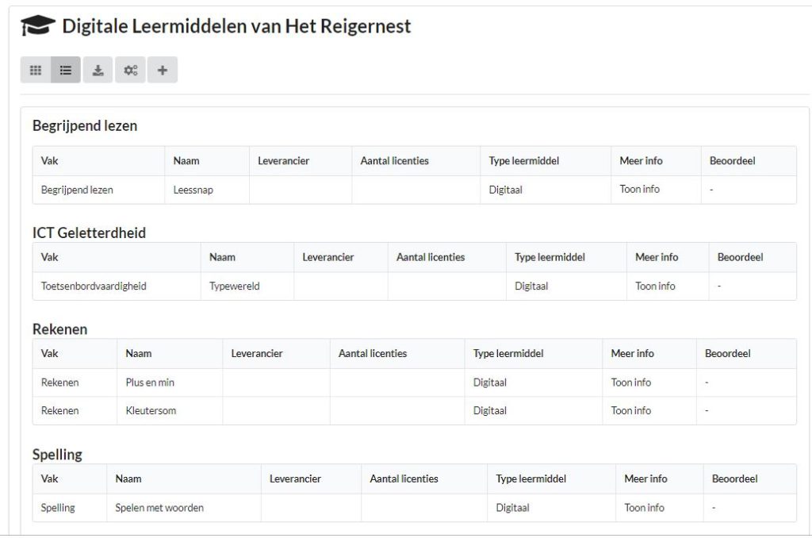
Task: Select the Typewereld name cell
Action: tap(247, 286)
